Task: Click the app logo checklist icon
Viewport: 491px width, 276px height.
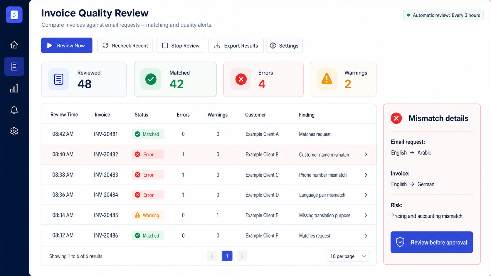Action: click(14, 15)
